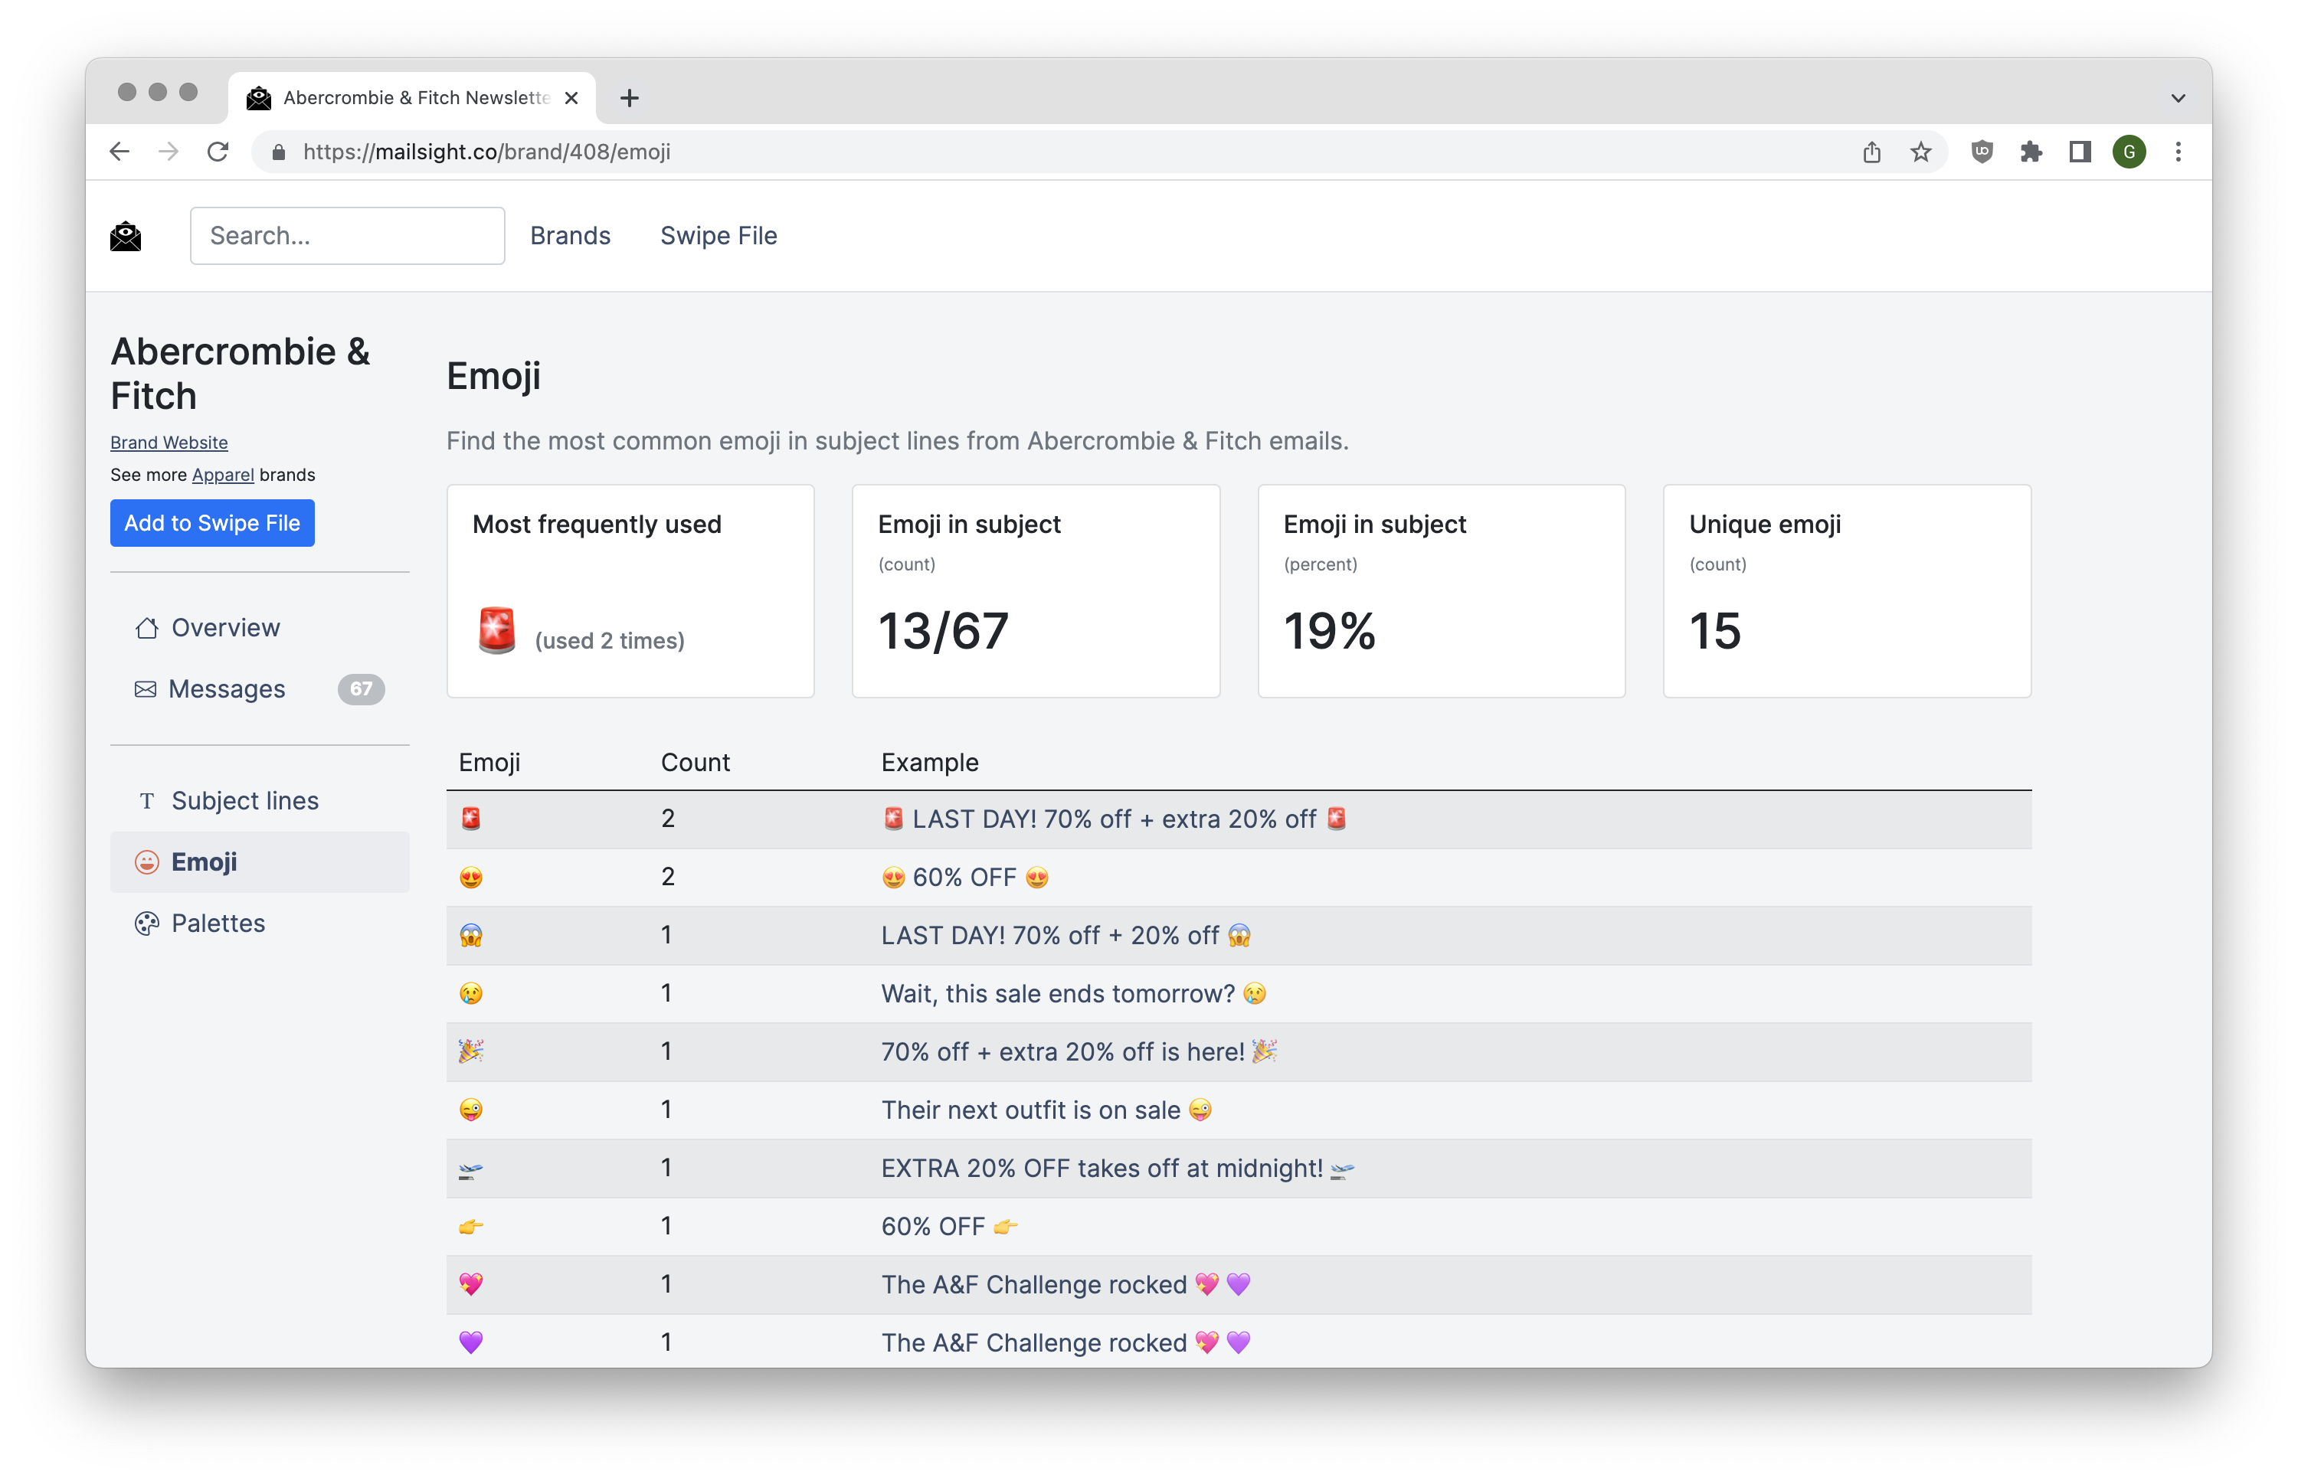2298x1481 pixels.
Task: Close the Abercrombie & Fitch tab
Action: point(571,98)
